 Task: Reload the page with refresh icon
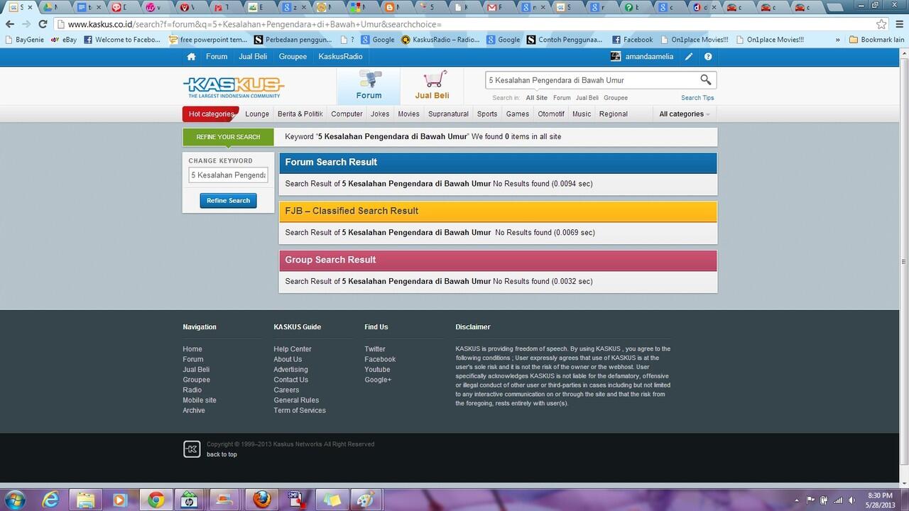[43, 24]
